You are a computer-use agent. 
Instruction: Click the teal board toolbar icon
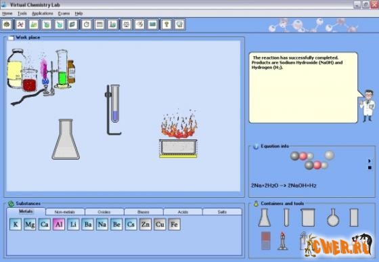[152, 24]
